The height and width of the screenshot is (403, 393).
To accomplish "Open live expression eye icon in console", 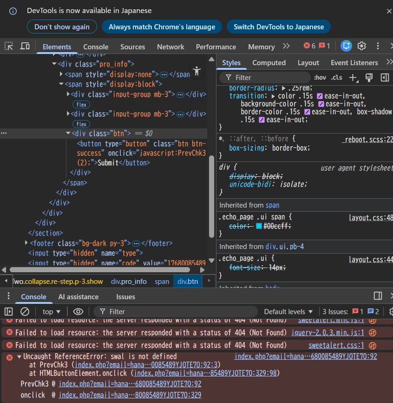I will click(78, 311).
